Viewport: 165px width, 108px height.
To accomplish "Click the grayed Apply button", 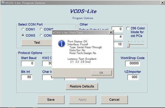I will [x=82, y=100].
